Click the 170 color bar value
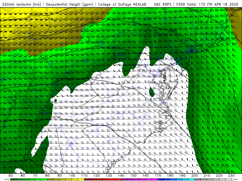The height and width of the screenshot is (181, 242). point(158,176)
